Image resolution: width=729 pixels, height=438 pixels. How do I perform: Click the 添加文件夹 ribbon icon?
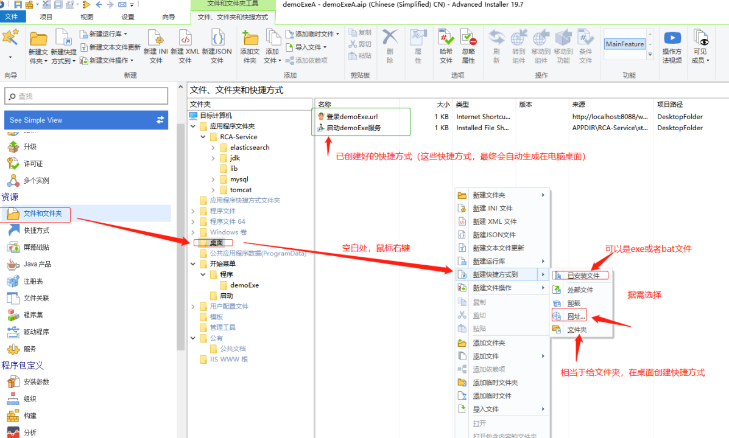point(250,37)
